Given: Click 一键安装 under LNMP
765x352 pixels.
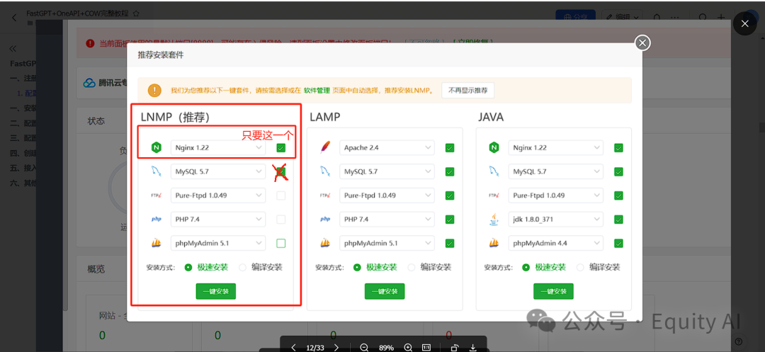Looking at the screenshot, I should (x=215, y=291).
